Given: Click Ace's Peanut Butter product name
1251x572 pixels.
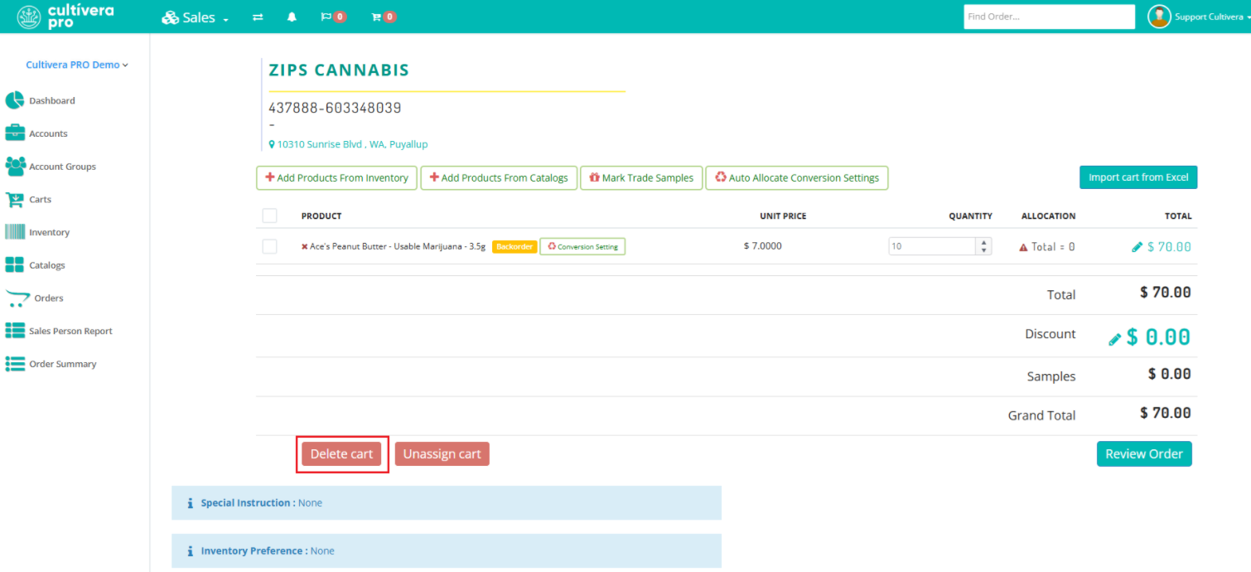Looking at the screenshot, I should [x=398, y=247].
